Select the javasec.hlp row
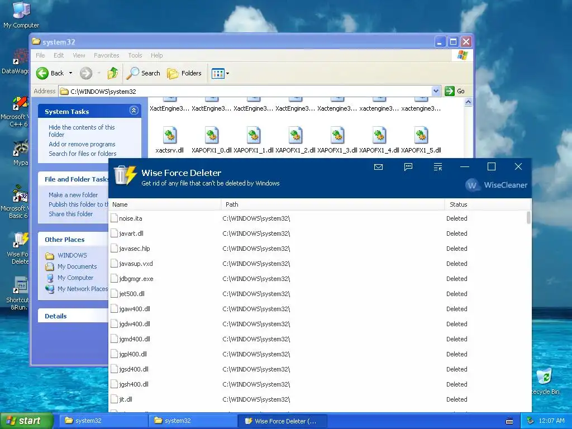Viewport: 572px width, 429px height. point(317,249)
